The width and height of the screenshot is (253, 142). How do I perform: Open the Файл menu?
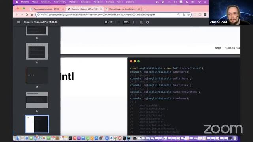(x=35, y=2)
